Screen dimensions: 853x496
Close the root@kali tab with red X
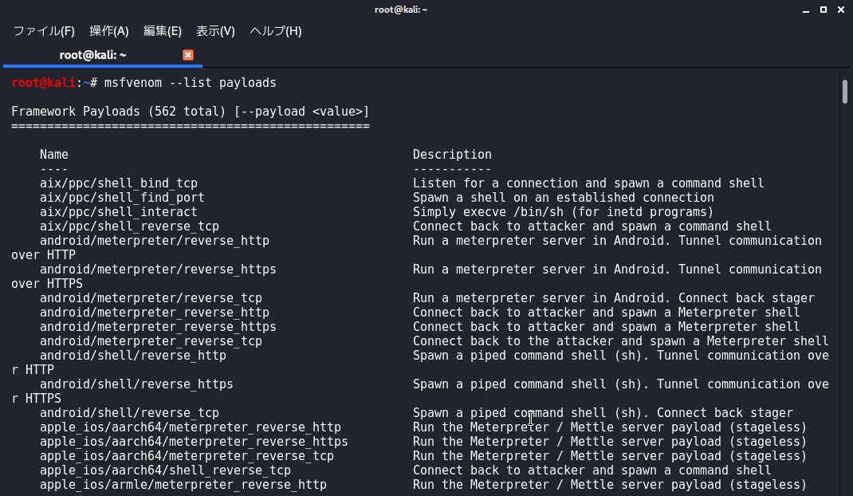click(187, 55)
